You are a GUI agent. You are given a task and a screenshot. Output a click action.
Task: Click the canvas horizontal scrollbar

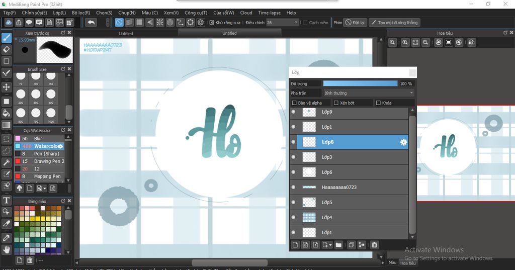coord(229,263)
